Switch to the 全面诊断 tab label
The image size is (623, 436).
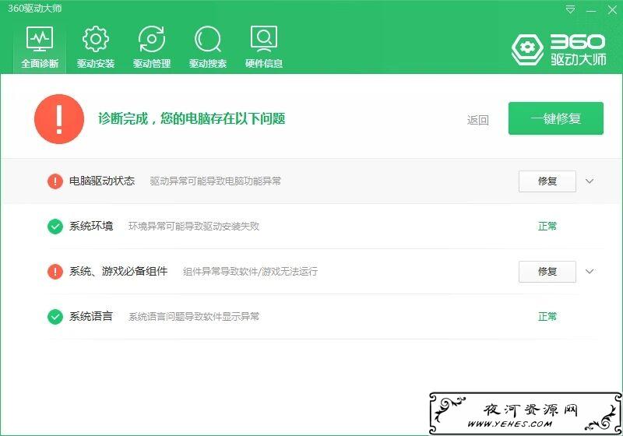[40, 64]
